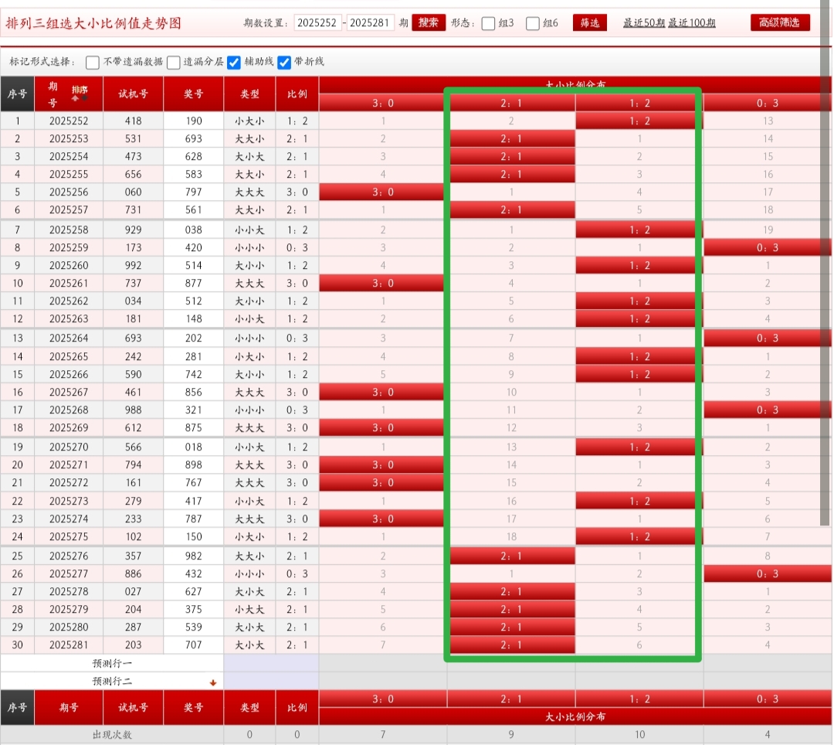The image size is (834, 745).
Task: Open the 最近100期 link
Action: tap(691, 23)
